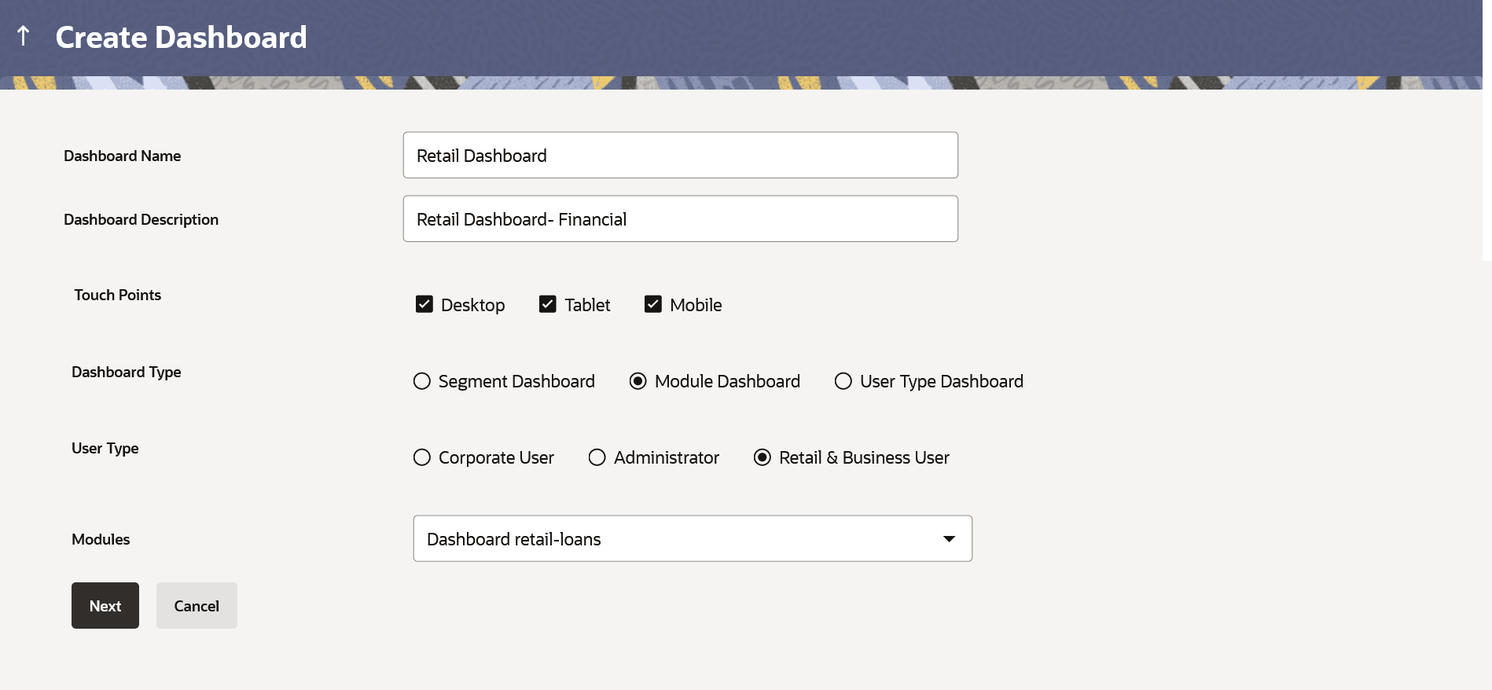Click the Desktop label text
1492x690 pixels.
point(472,305)
